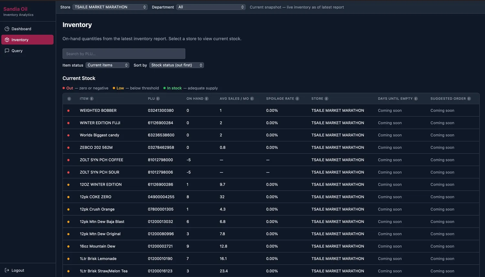Click the info icon next to ON HAND header
Image resolution: width=485 pixels, height=277 pixels.
pyautogui.click(x=207, y=99)
